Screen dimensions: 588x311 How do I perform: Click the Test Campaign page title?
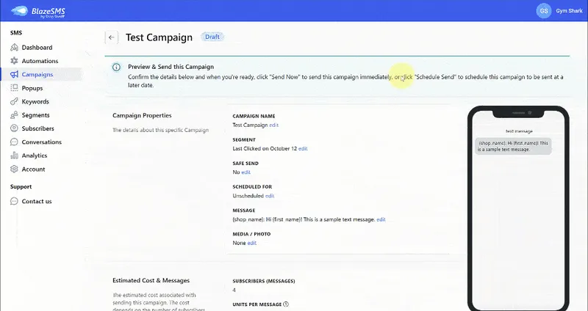tap(159, 37)
